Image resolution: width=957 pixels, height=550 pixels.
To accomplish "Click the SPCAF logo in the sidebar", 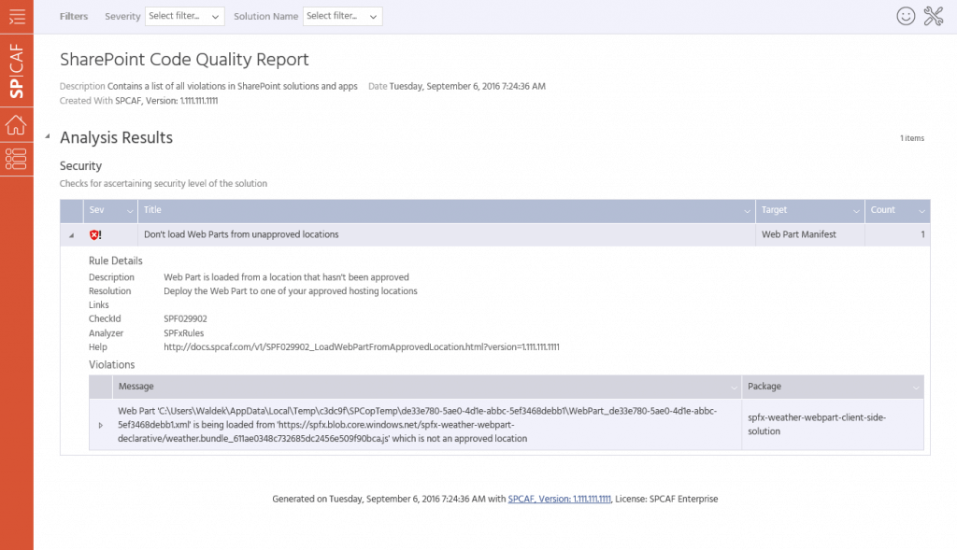I will (17, 71).
